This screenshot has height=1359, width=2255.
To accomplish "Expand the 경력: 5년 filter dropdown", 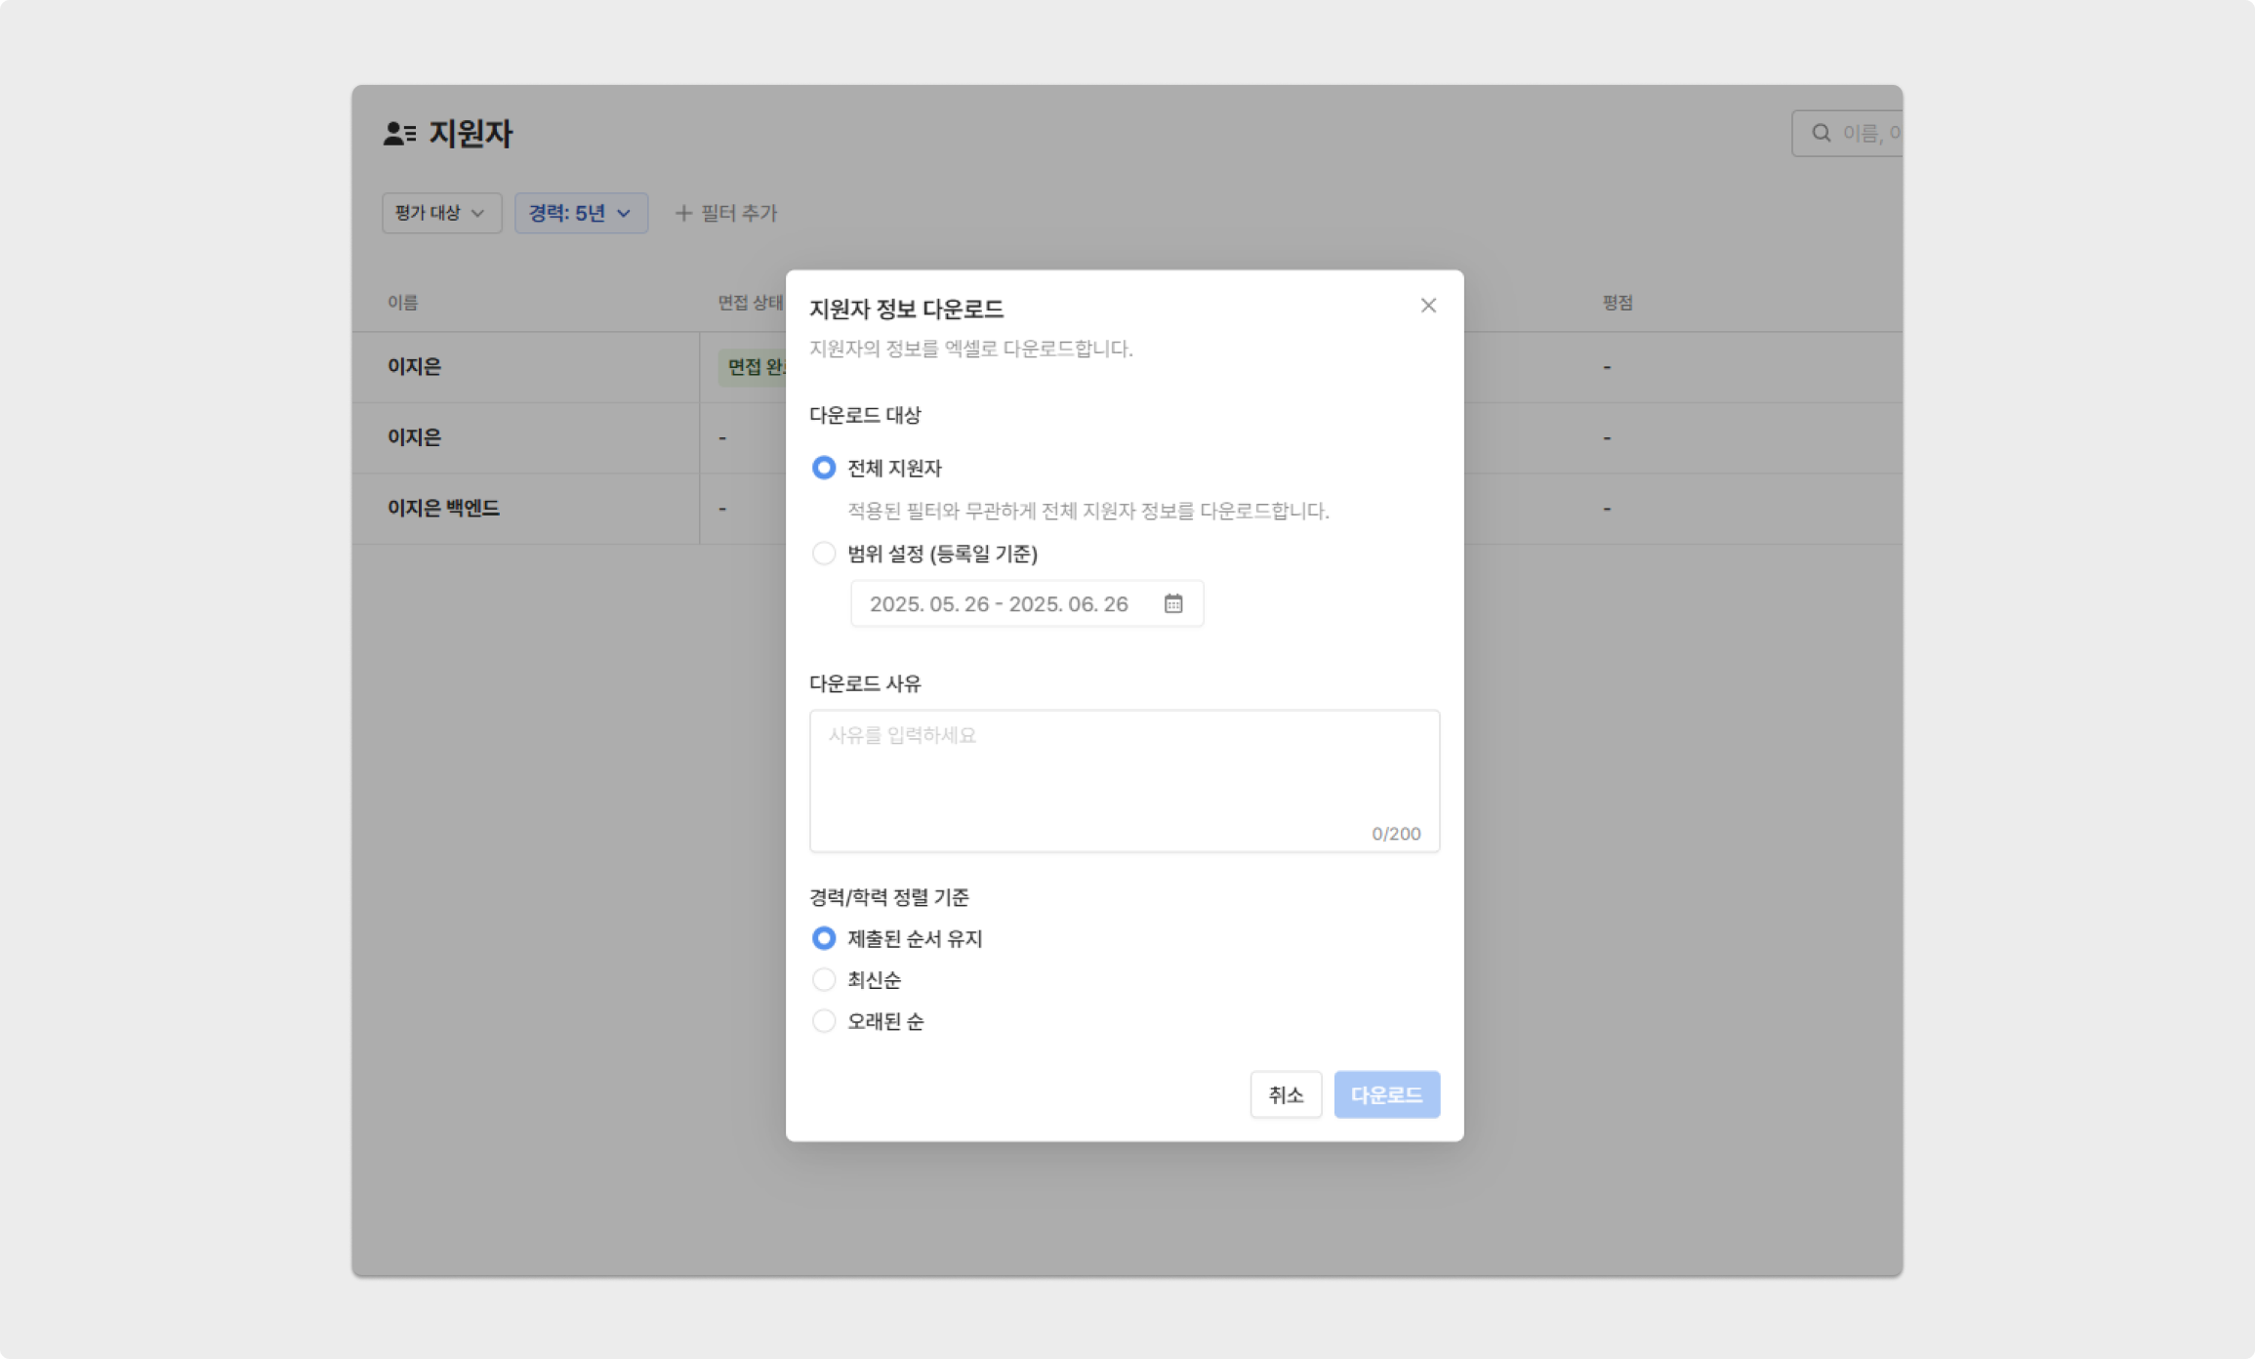I will 581,213.
